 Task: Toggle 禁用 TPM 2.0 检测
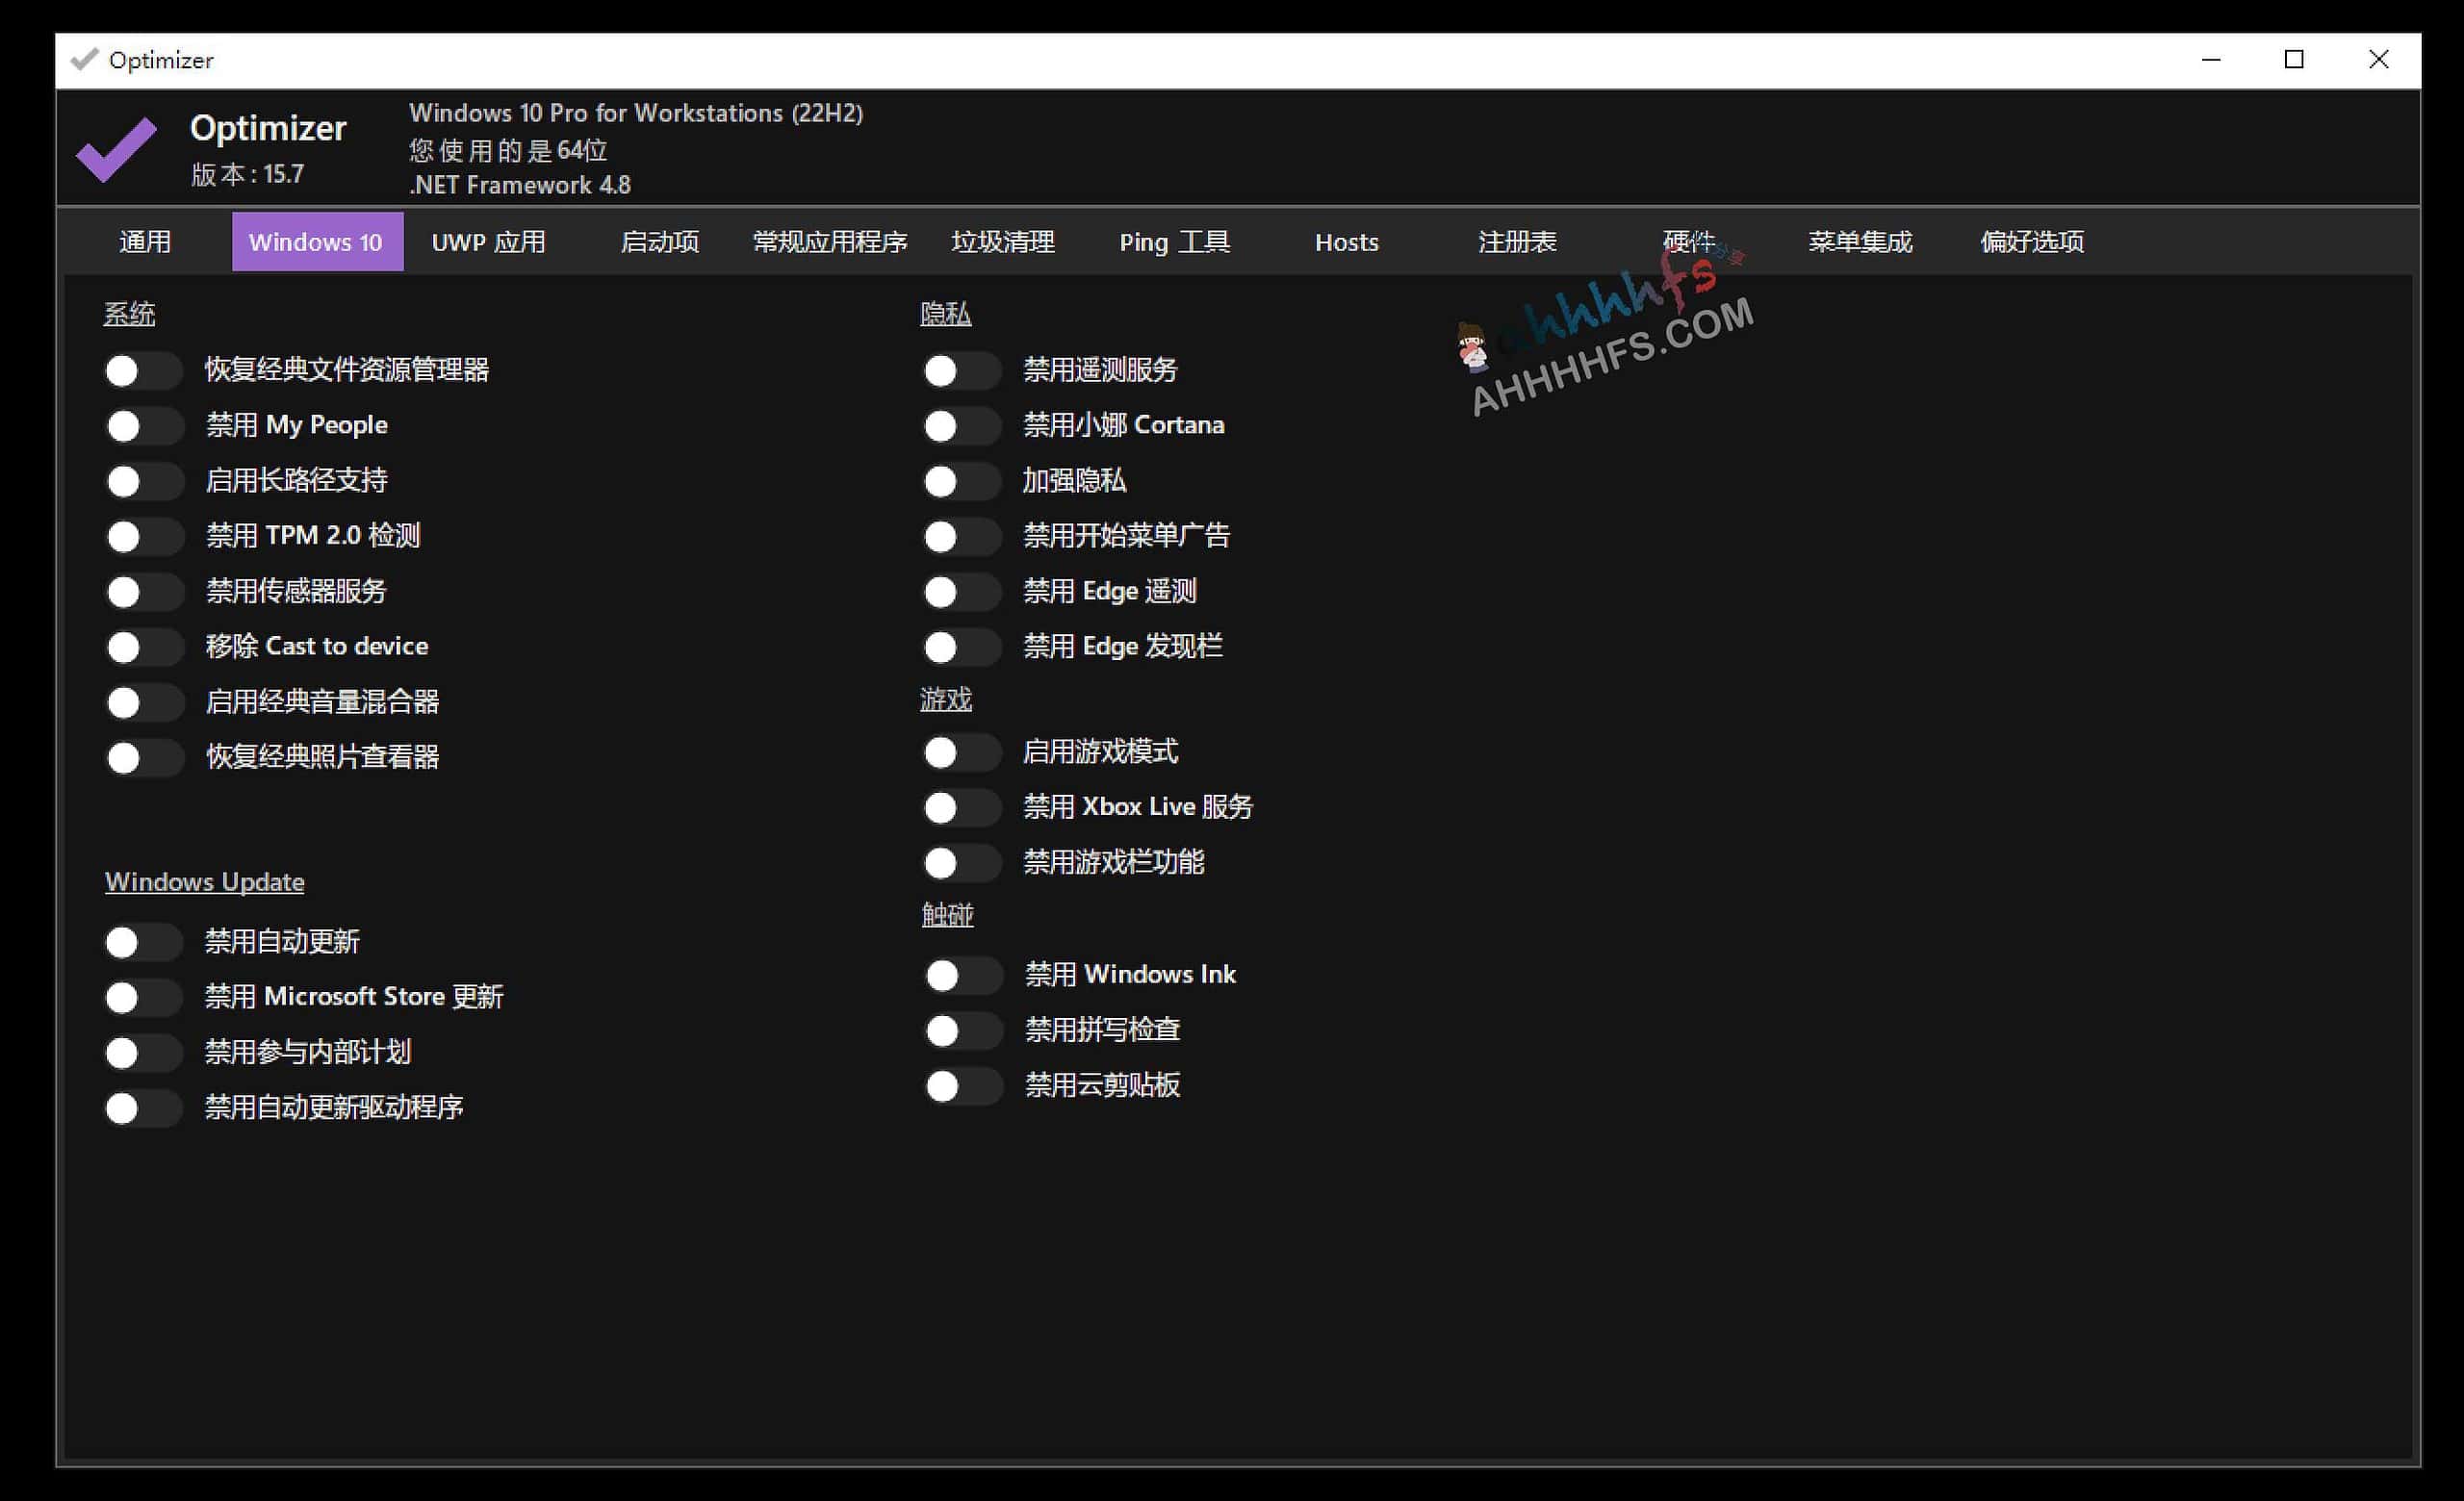[143, 536]
